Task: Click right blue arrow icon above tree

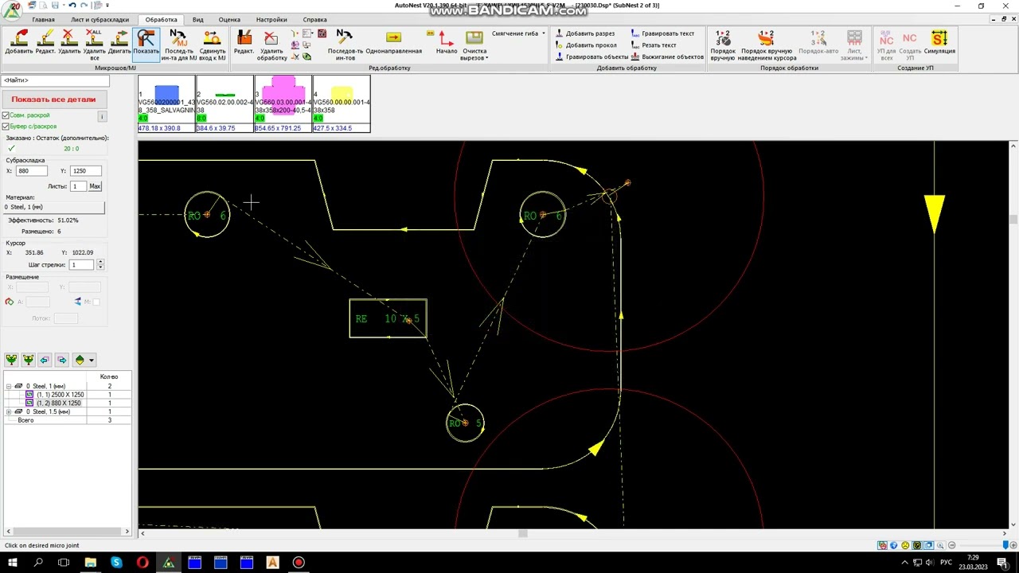Action: click(62, 360)
